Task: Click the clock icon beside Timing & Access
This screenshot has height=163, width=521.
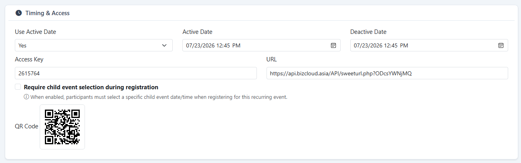Action: pyautogui.click(x=18, y=13)
